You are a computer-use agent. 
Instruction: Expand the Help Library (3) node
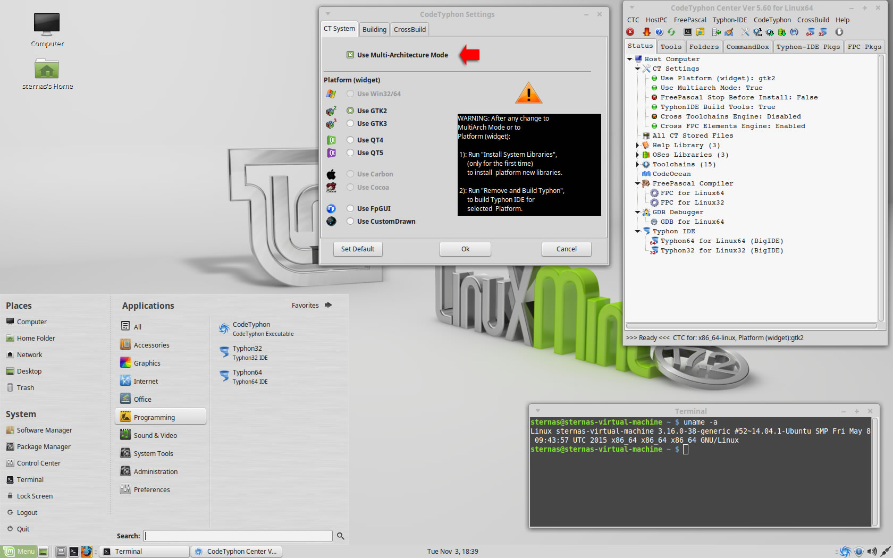[638, 145]
